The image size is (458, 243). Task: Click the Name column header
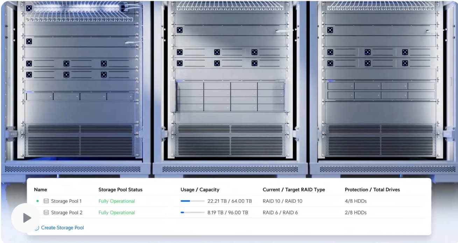[41, 189]
